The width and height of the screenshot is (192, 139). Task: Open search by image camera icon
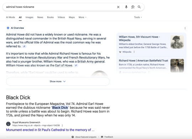tap(133, 7)
